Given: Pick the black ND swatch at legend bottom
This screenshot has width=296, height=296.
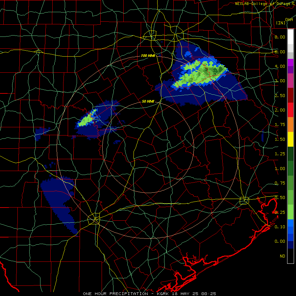Looking at the screenshot, I should 290,256.
